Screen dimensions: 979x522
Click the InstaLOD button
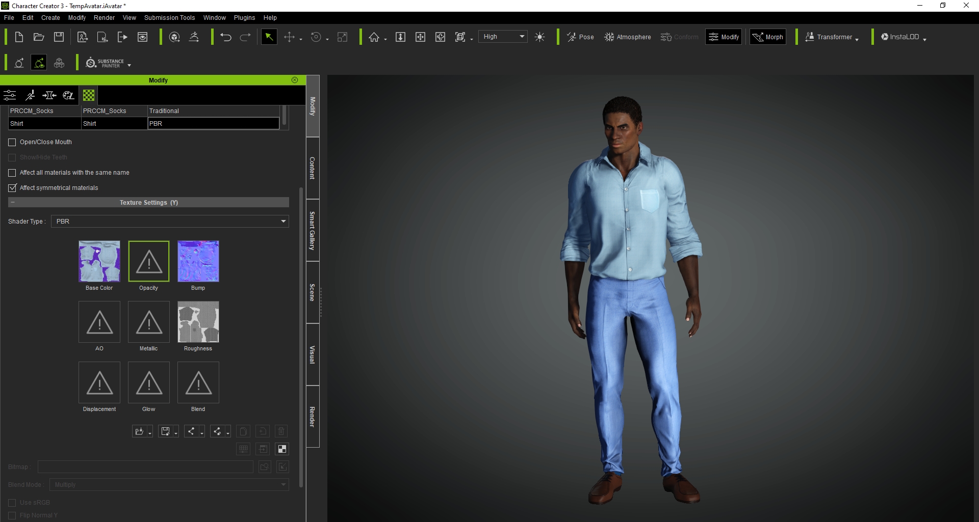[900, 37]
